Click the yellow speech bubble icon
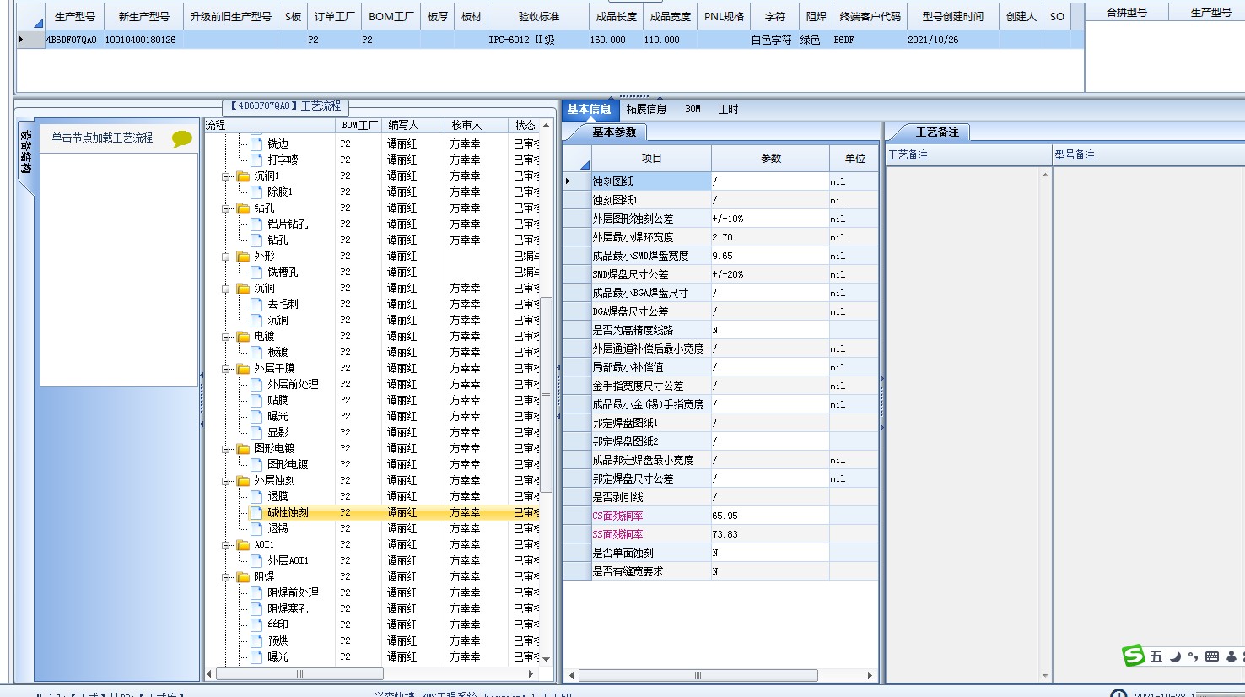Viewport: 1245px width, 697px height. tap(181, 139)
